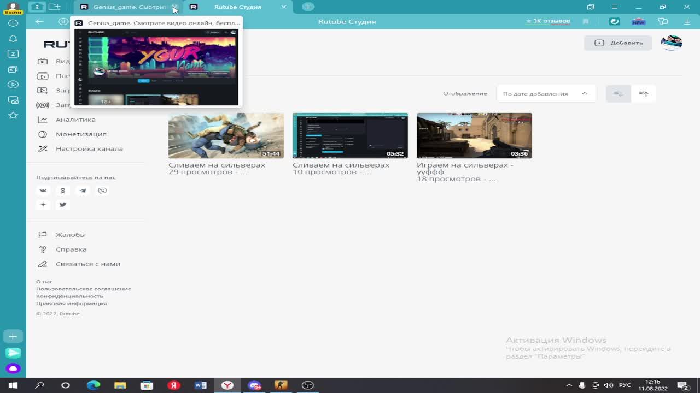This screenshot has height=393, width=700.
Task: Click the plus icon at sidebar bottom
Action: coord(13,336)
